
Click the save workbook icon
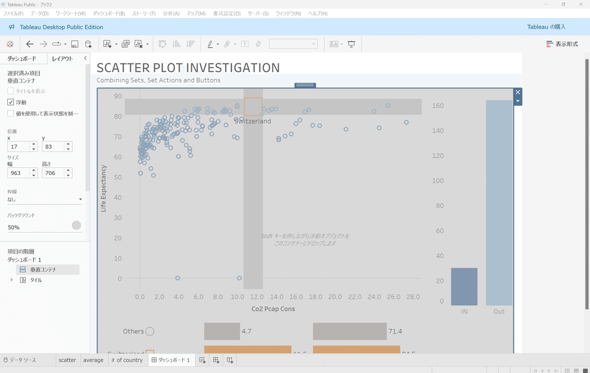(x=75, y=44)
